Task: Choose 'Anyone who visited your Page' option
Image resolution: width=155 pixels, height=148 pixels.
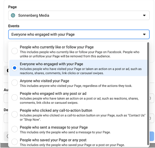Action: [78, 83]
